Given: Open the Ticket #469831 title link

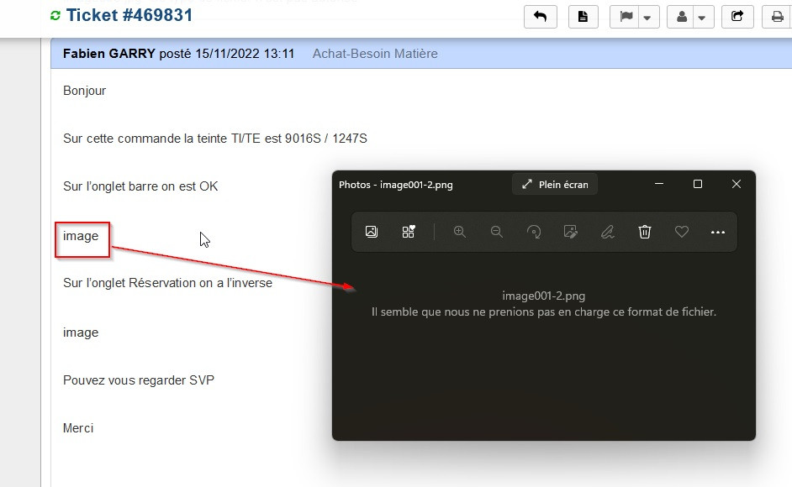Looking at the screenshot, I should click(129, 15).
